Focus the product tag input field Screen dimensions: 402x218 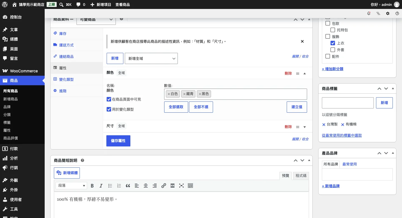348,103
